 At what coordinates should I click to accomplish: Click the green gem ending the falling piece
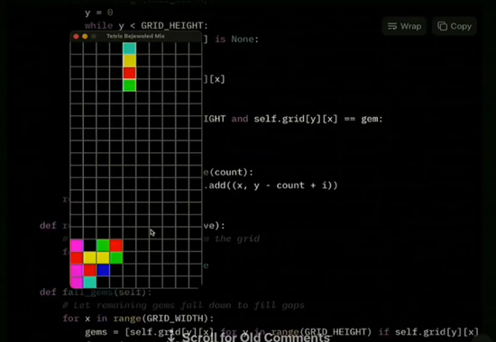click(x=129, y=85)
